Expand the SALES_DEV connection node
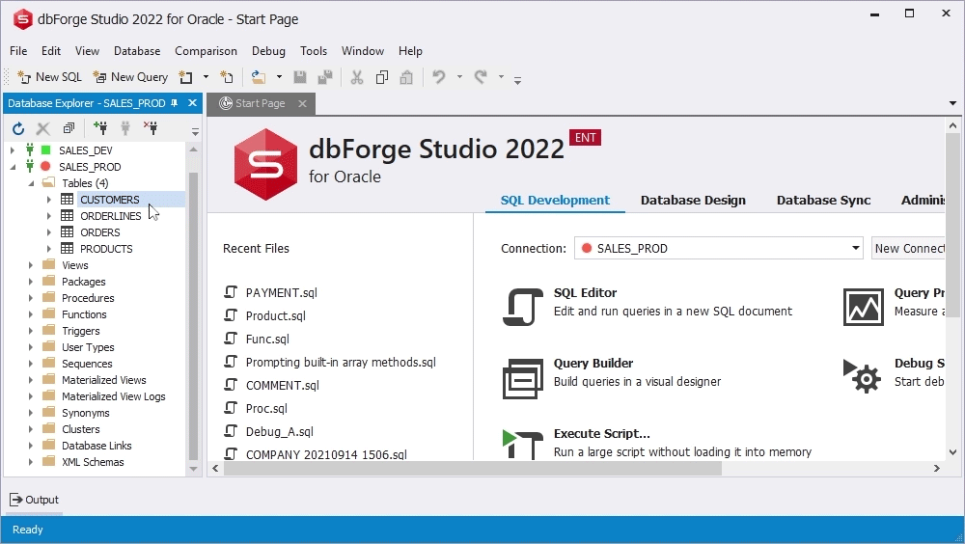 coord(13,150)
